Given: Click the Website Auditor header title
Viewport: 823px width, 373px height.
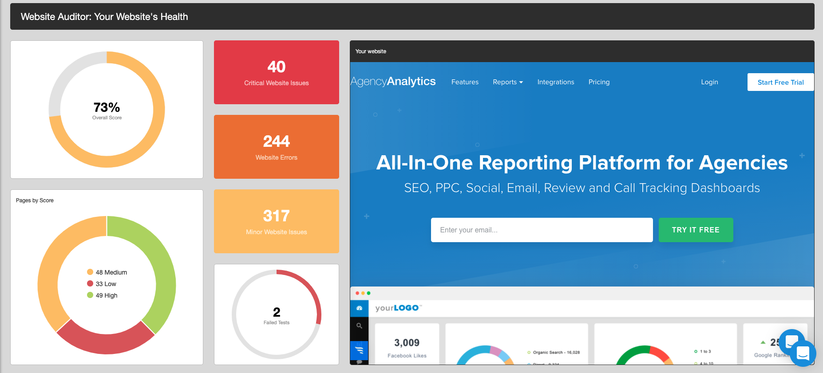Looking at the screenshot, I should coord(104,17).
